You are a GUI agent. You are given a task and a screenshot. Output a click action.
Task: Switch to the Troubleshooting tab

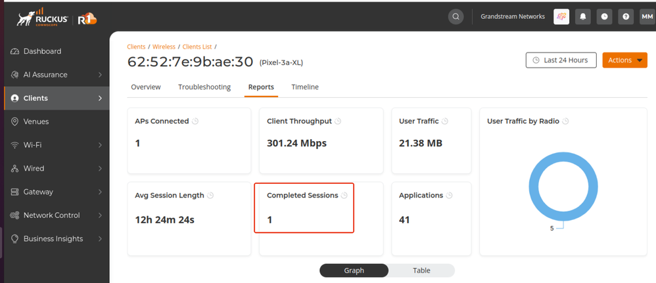point(204,87)
